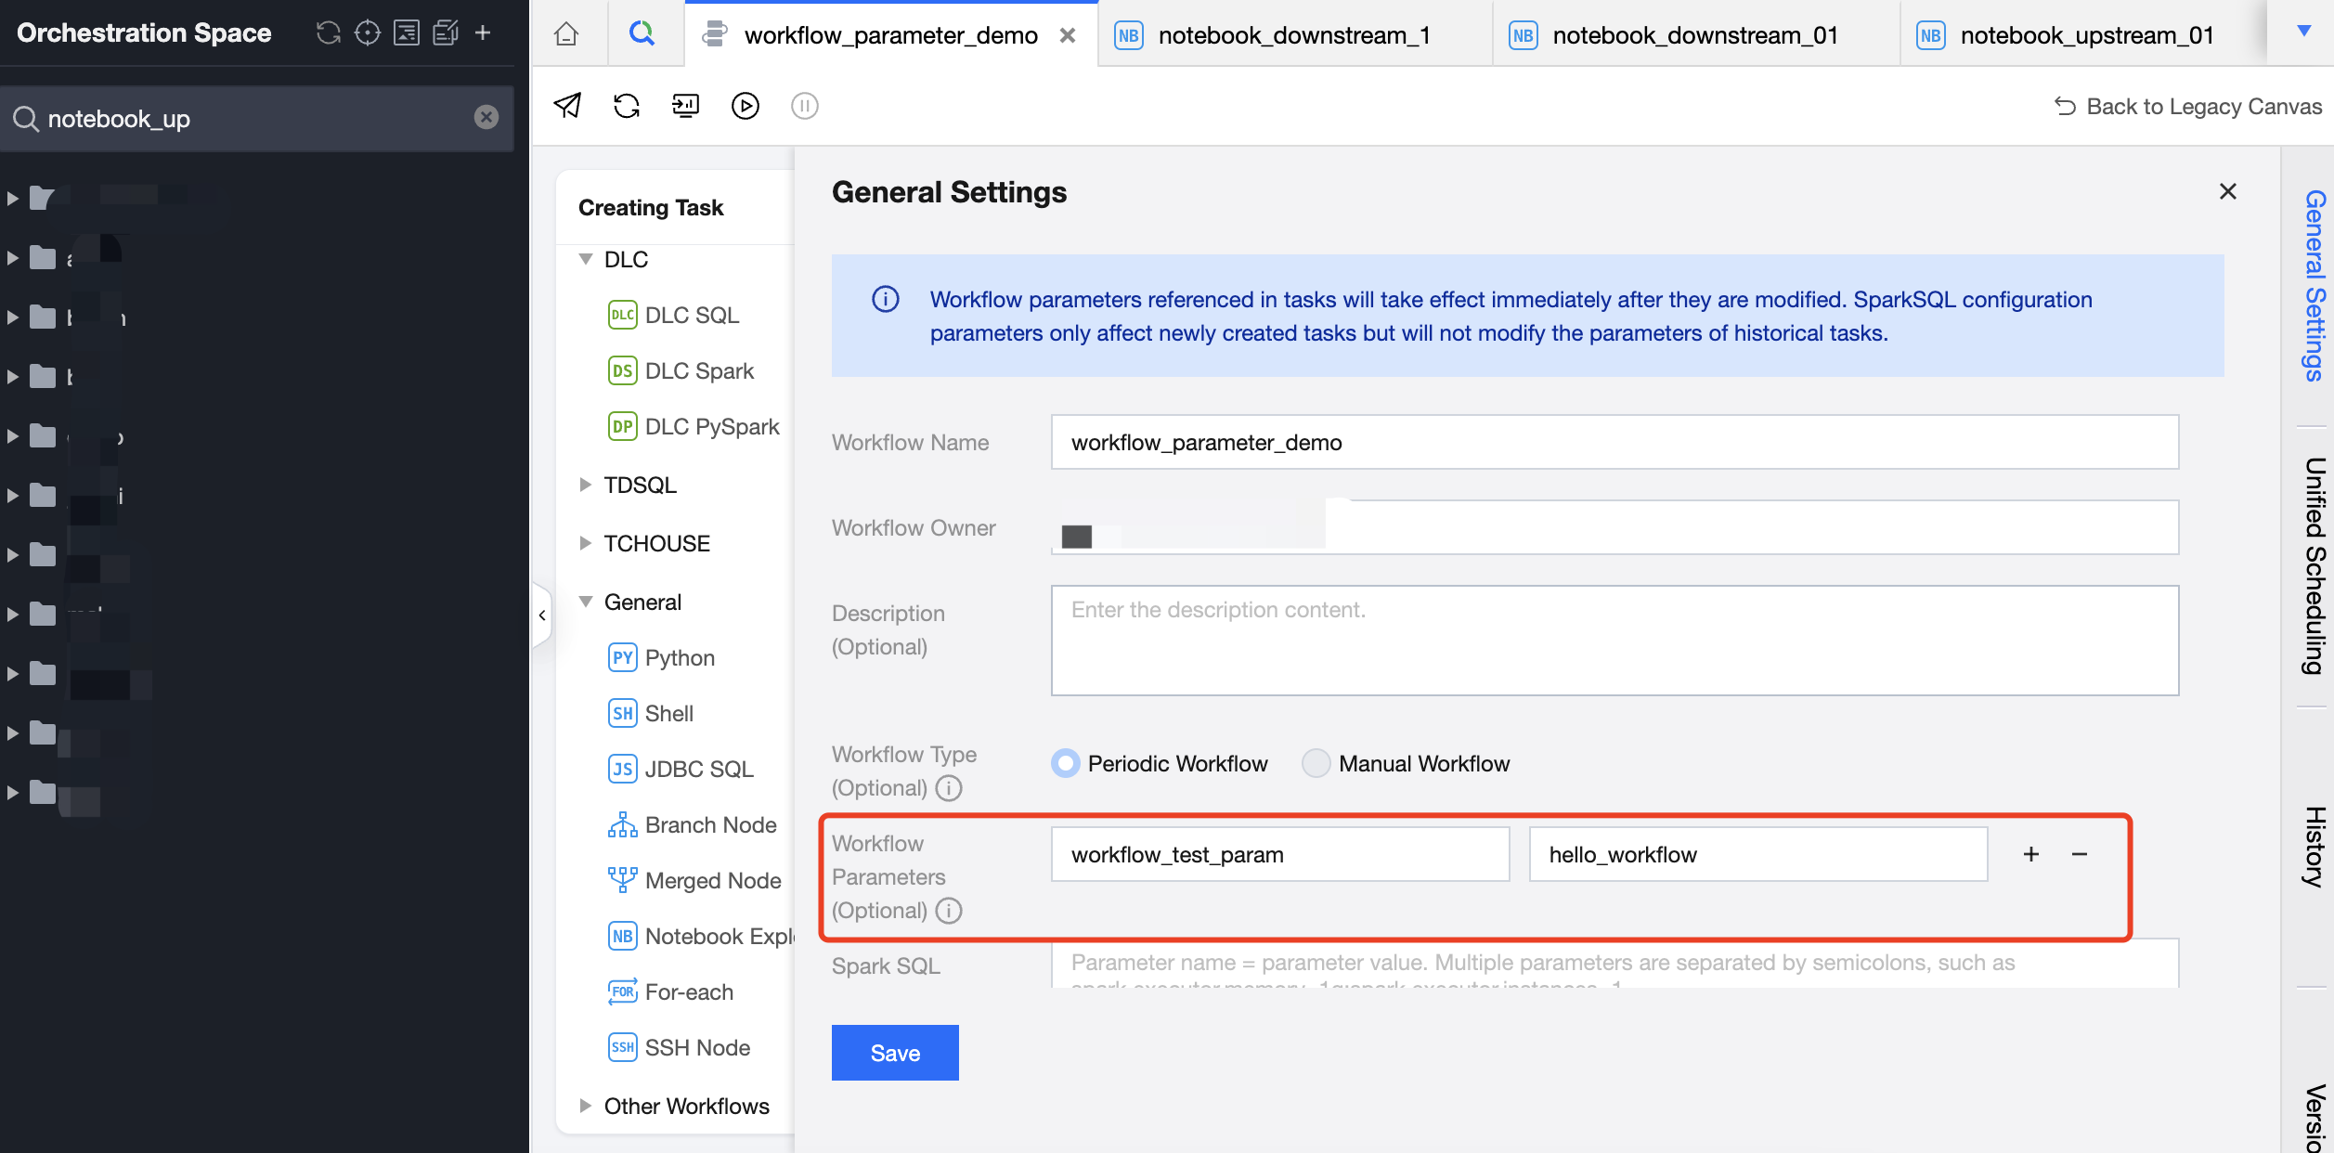Select the Manual Workflow radio button
This screenshot has width=2334, height=1153.
tap(1316, 763)
